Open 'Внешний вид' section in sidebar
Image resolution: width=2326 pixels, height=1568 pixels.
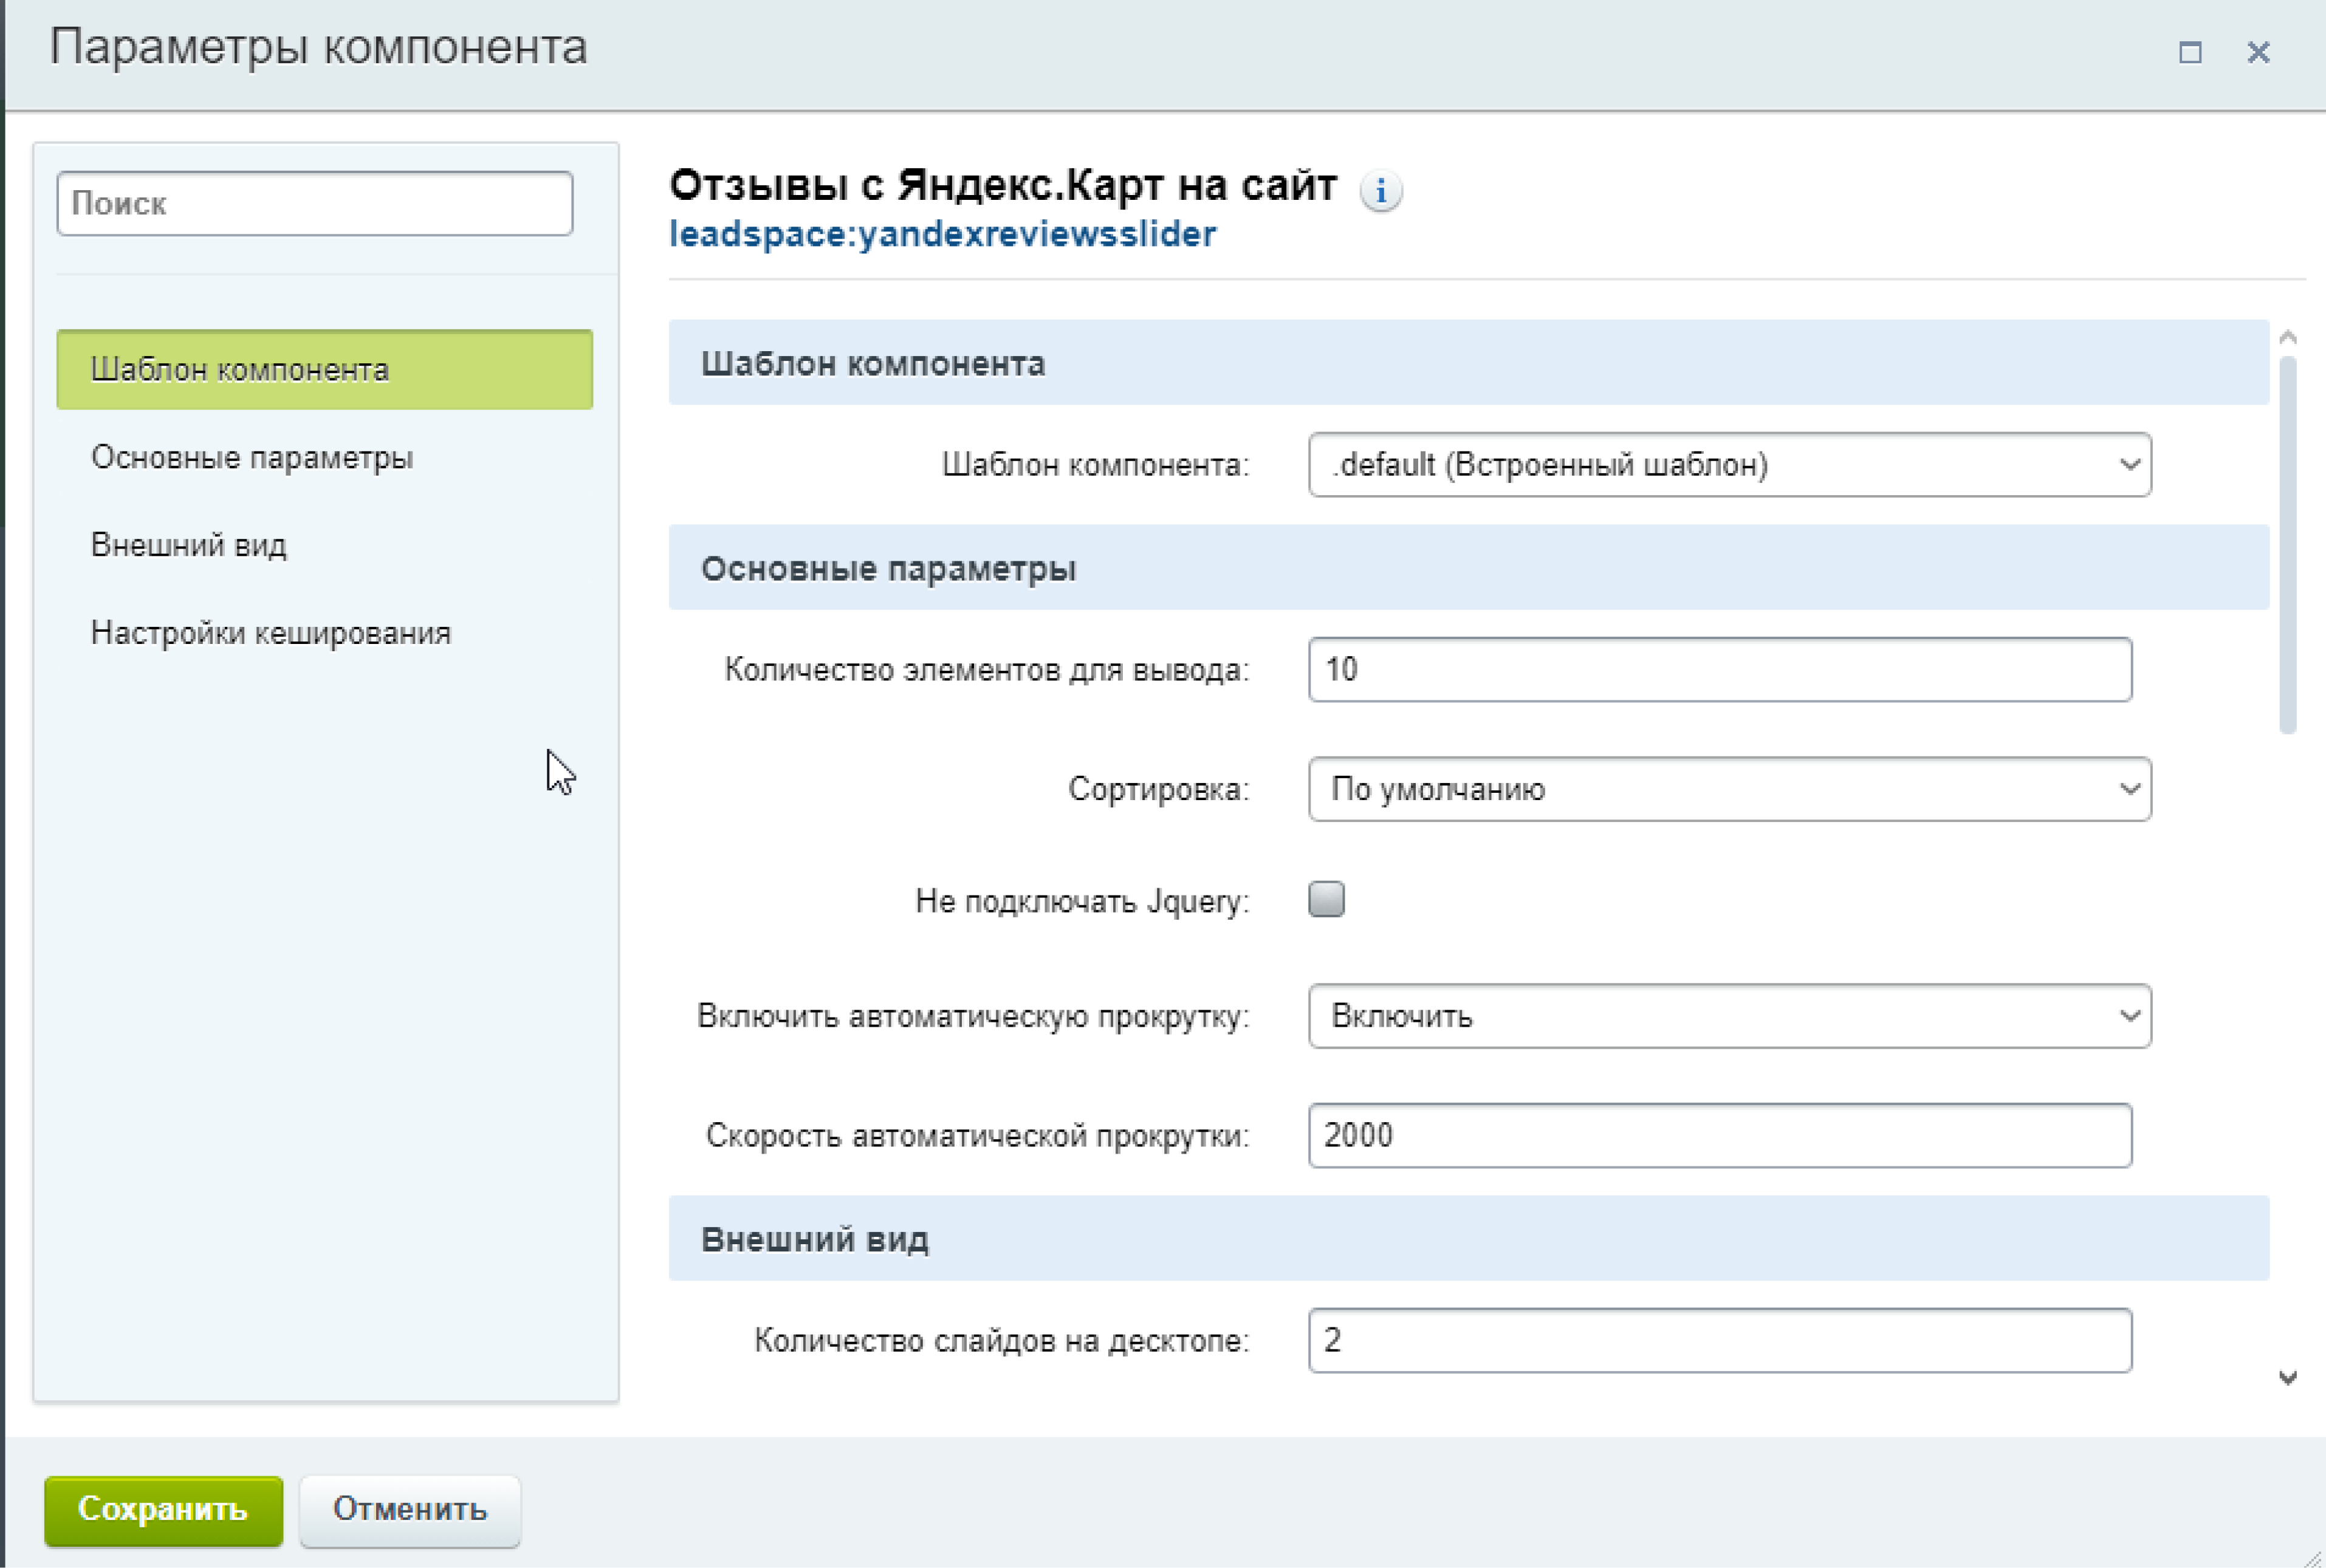pos(189,545)
